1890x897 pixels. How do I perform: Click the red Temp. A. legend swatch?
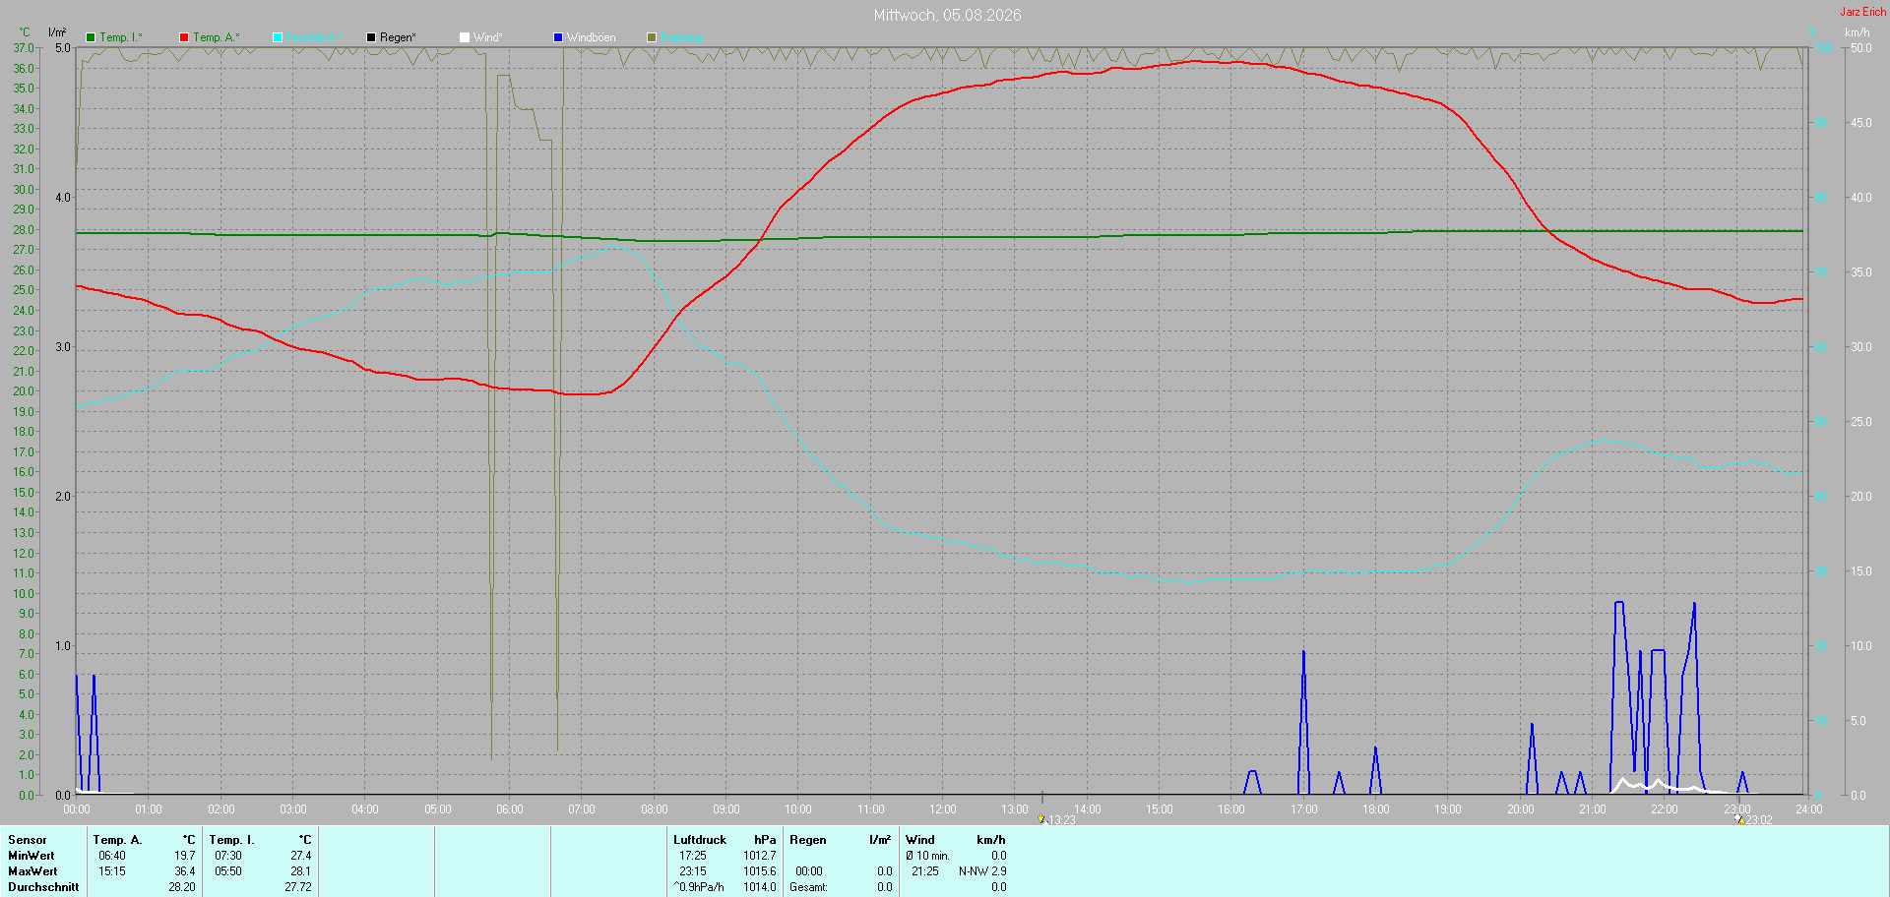tap(184, 37)
